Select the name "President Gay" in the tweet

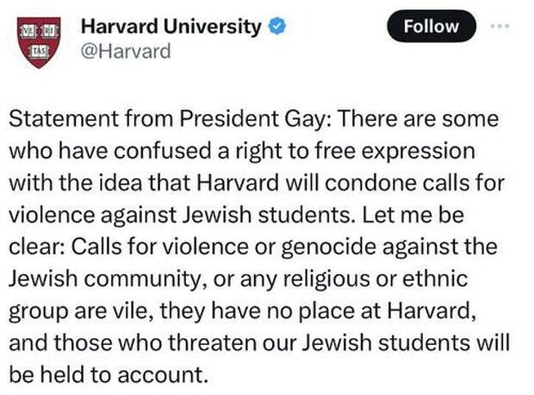[x=252, y=119]
